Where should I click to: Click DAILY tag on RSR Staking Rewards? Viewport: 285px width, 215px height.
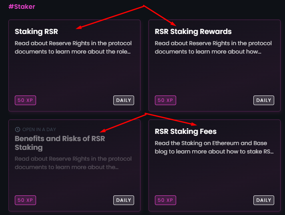point(264,100)
